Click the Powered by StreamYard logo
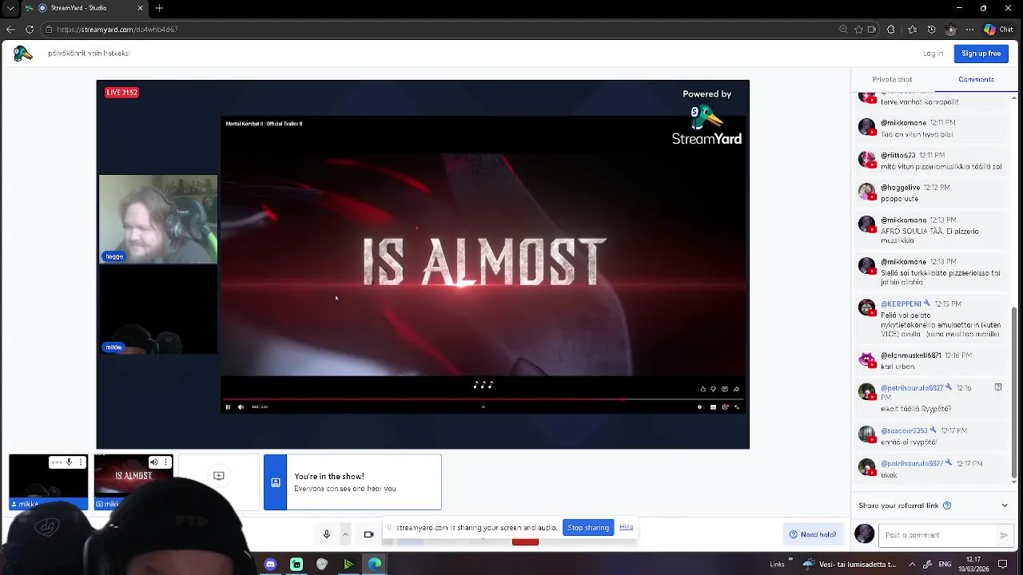This screenshot has height=575, width=1023. (x=707, y=118)
